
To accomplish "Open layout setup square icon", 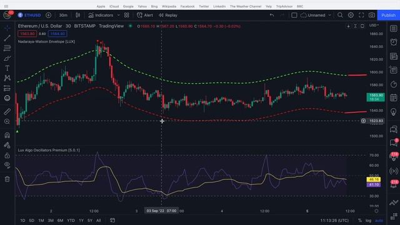I will pos(294,15).
